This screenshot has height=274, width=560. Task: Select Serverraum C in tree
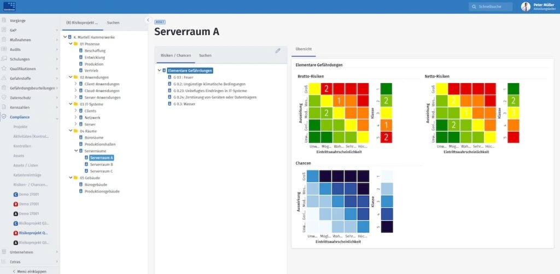[x=101, y=171]
